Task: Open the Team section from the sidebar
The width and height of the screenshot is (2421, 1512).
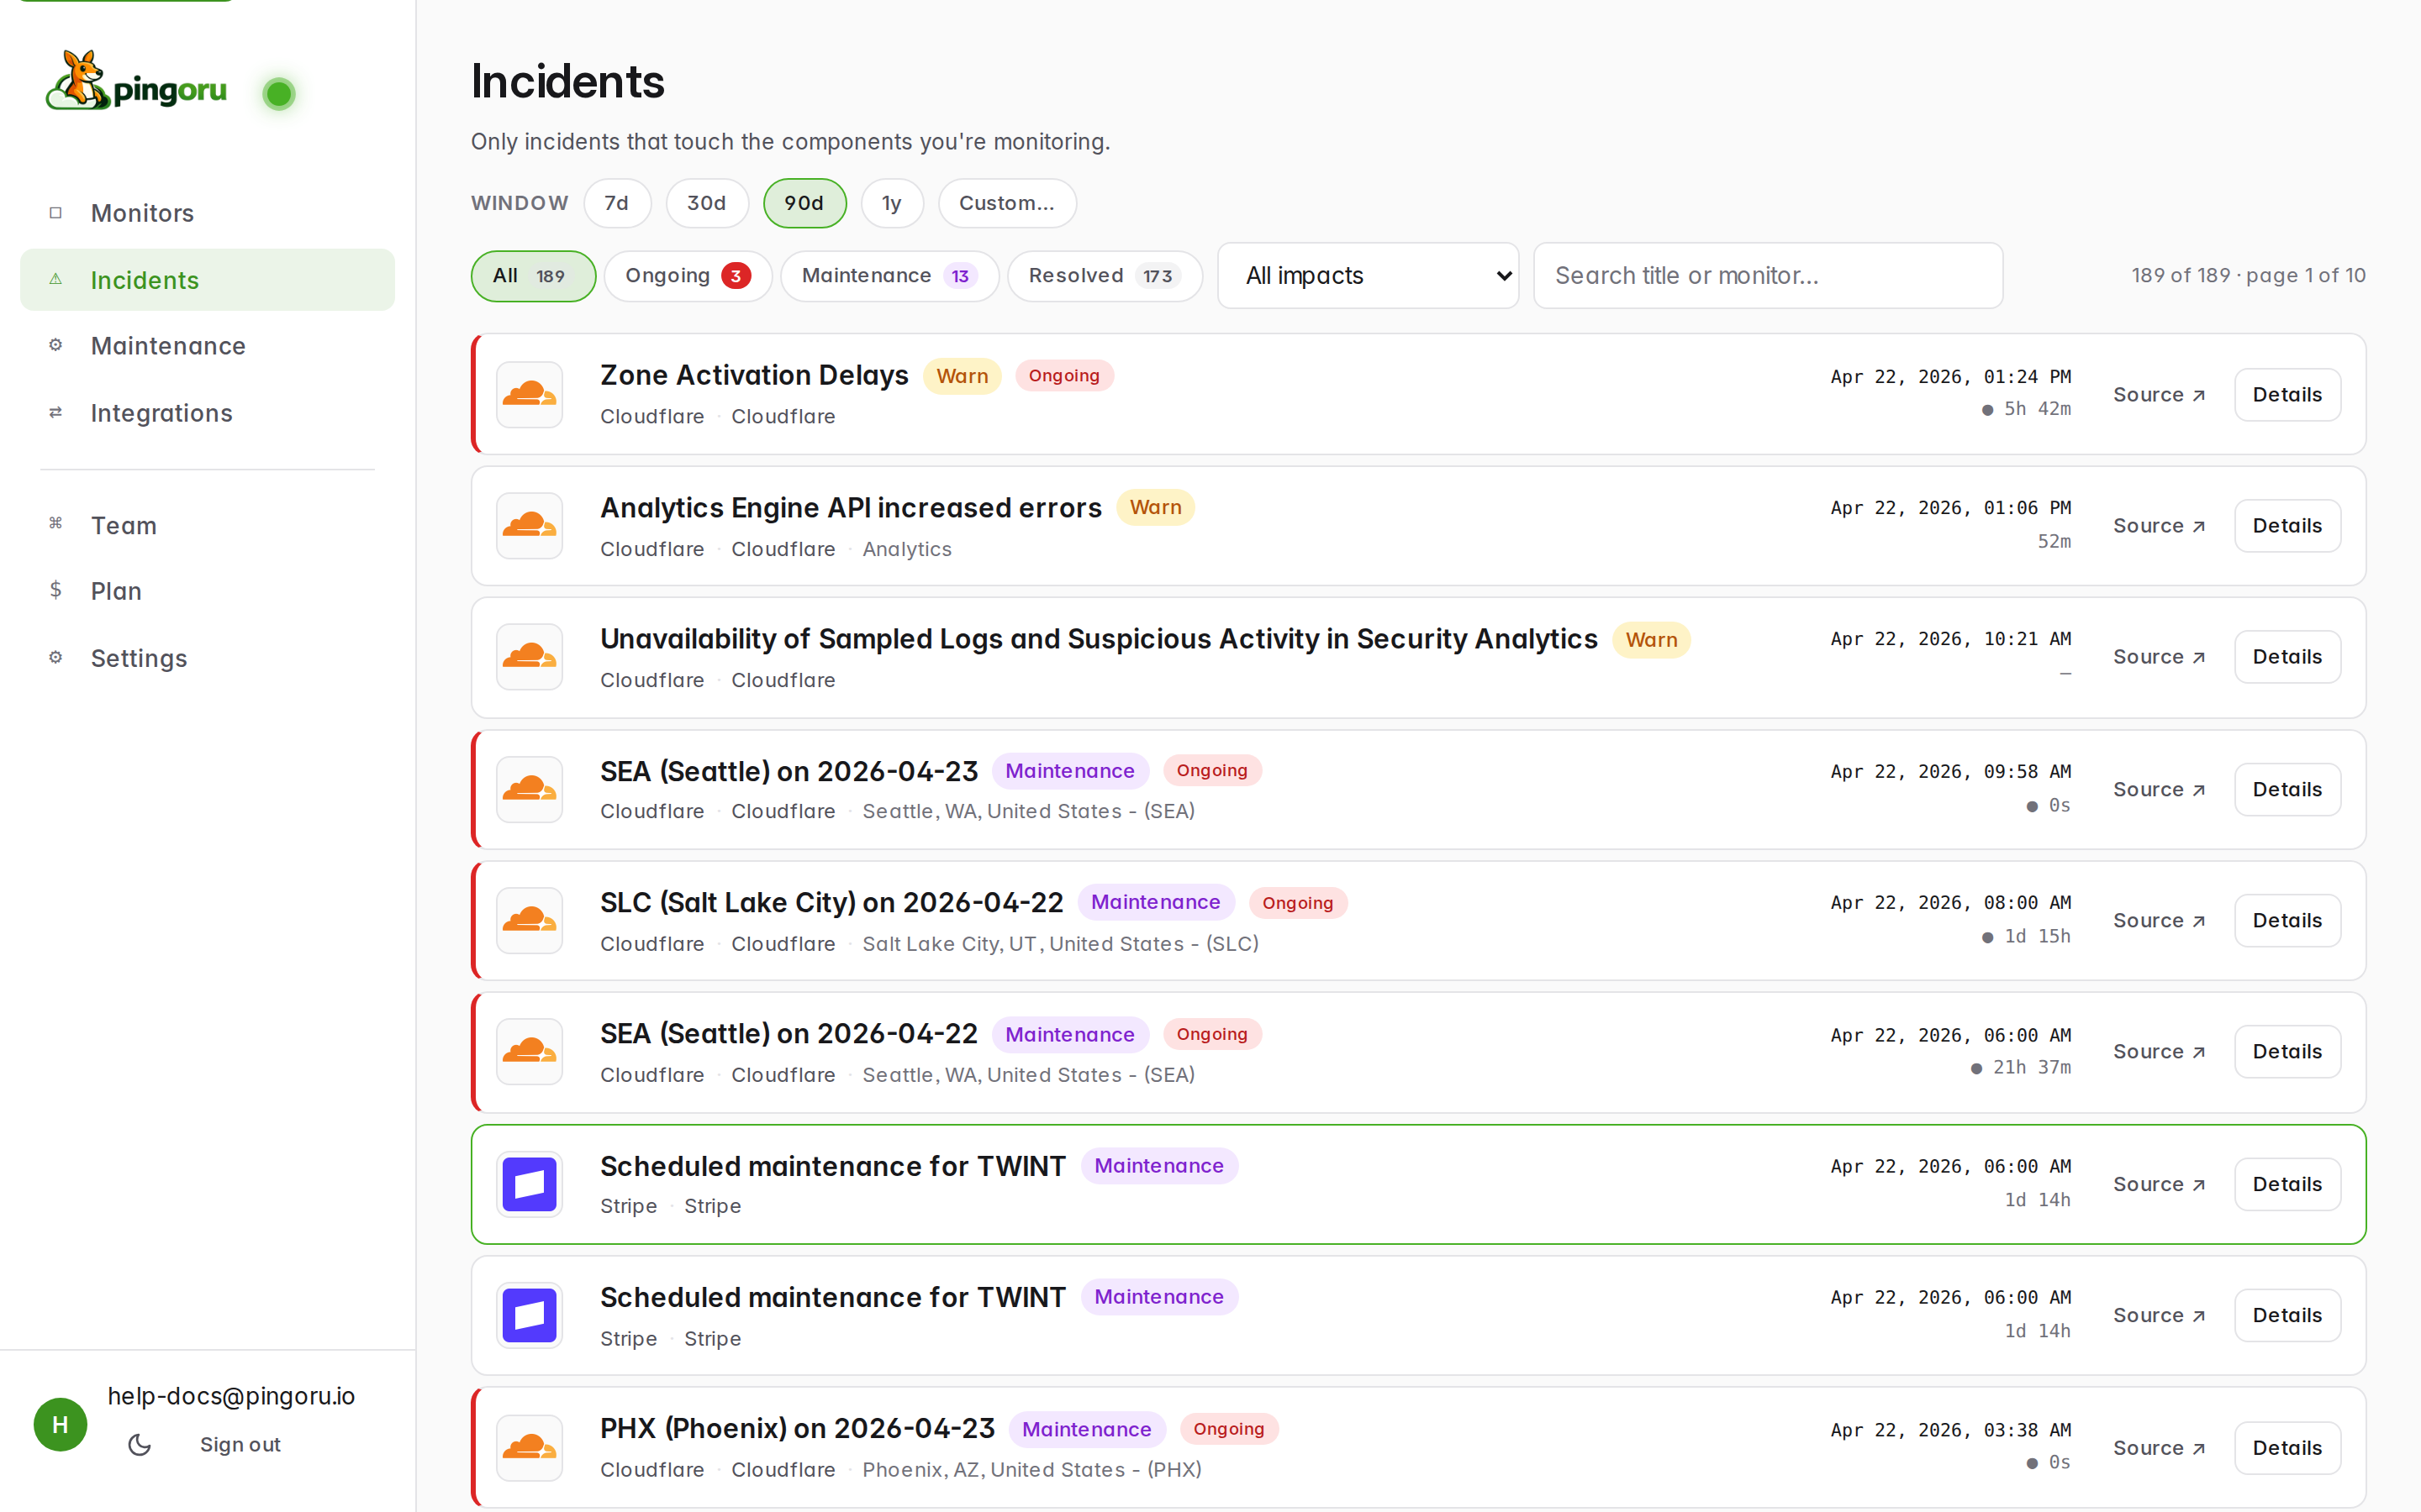Action: (123, 525)
